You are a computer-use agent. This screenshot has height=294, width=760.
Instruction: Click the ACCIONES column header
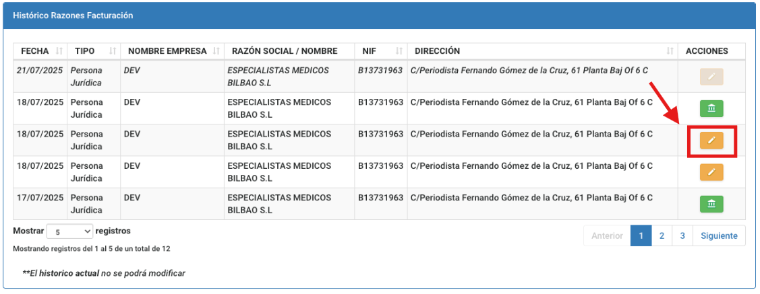[707, 51]
